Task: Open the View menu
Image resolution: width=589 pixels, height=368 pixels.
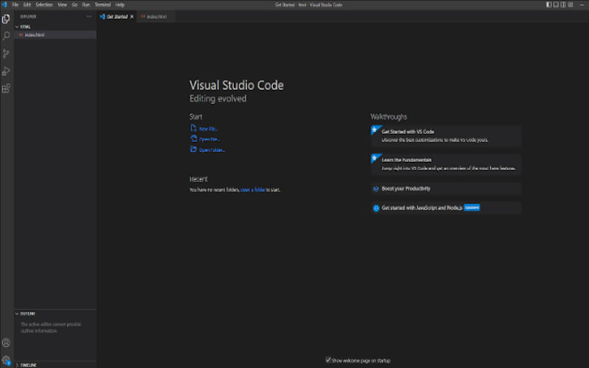Action: pyautogui.click(x=63, y=4)
